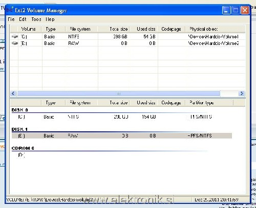The width and height of the screenshot is (256, 208).
Task: Click the date and time in status bar
Action: (217, 199)
